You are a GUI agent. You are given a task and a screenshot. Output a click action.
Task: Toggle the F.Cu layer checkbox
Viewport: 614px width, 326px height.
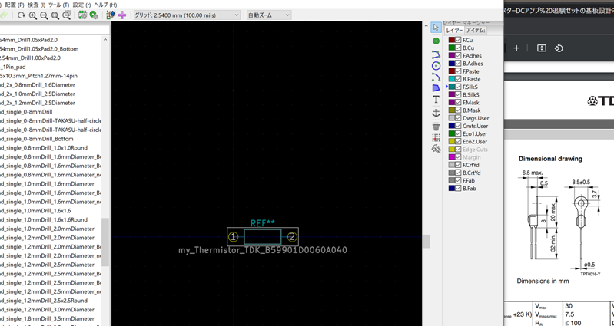point(458,40)
